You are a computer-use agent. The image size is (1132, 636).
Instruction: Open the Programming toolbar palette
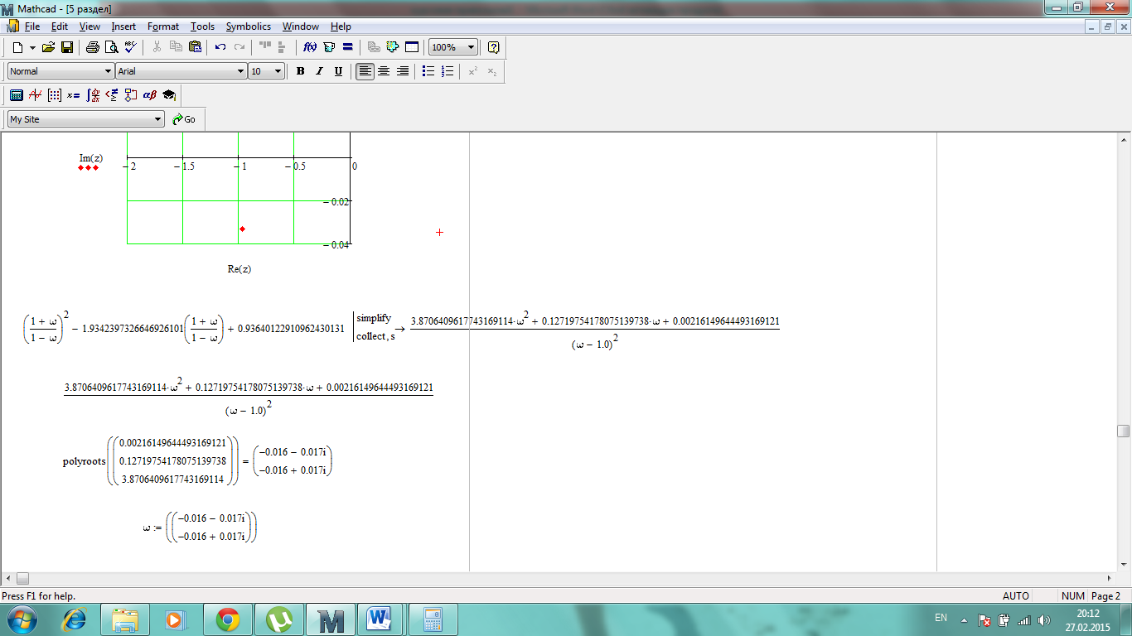pyautogui.click(x=130, y=95)
